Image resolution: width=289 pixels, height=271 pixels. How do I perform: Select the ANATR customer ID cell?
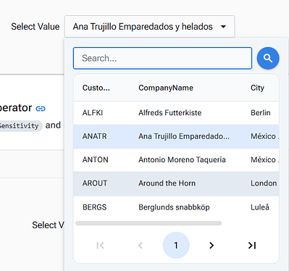(x=94, y=136)
